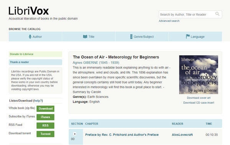Play the Preface section 00 audio
The width and height of the screenshot is (230, 145).
75,134
